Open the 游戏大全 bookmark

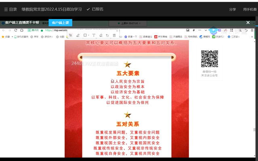pyautogui.click(x=47, y=37)
